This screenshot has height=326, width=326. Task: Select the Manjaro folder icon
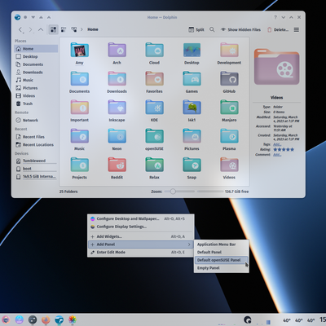coord(229,108)
